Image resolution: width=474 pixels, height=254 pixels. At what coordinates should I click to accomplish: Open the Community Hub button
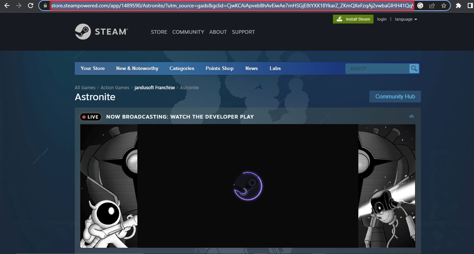click(395, 97)
